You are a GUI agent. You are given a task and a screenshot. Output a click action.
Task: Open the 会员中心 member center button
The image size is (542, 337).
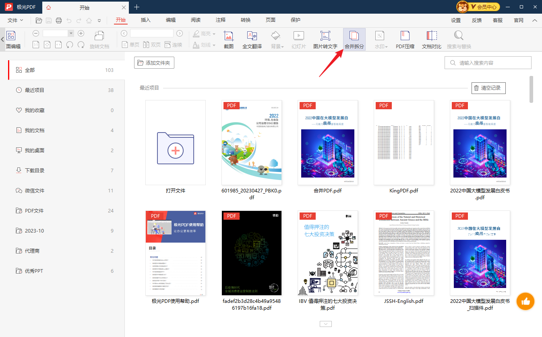478,7
